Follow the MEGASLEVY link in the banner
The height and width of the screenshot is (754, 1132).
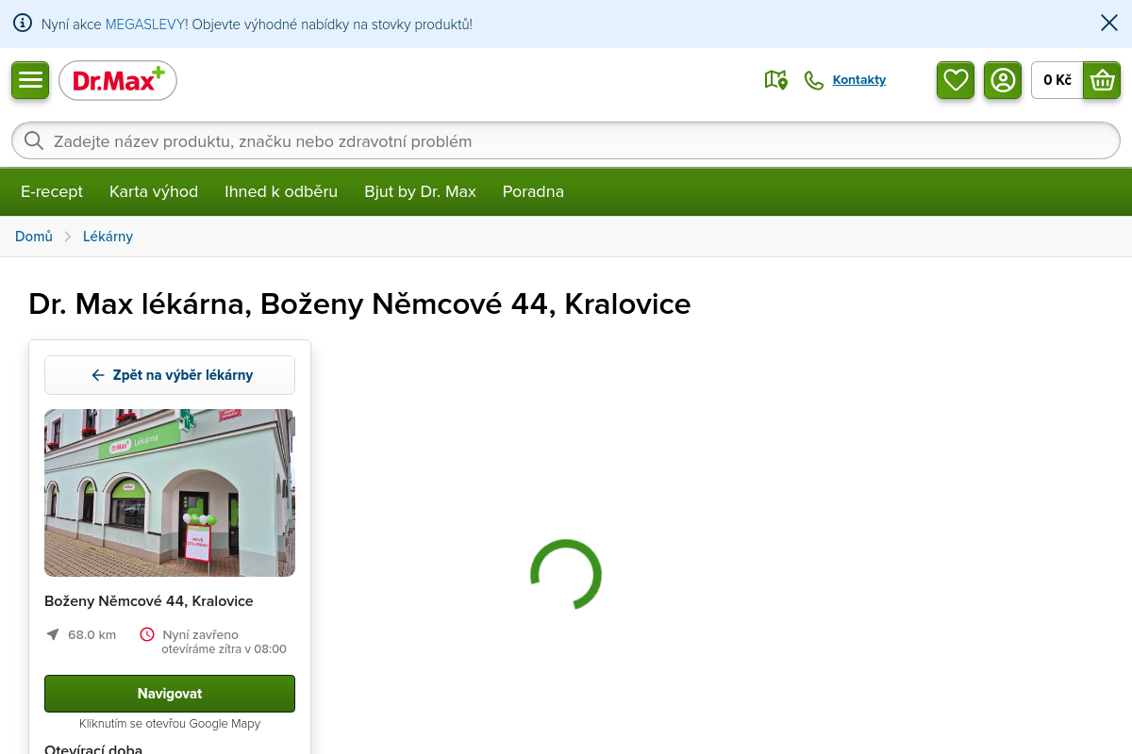click(146, 24)
